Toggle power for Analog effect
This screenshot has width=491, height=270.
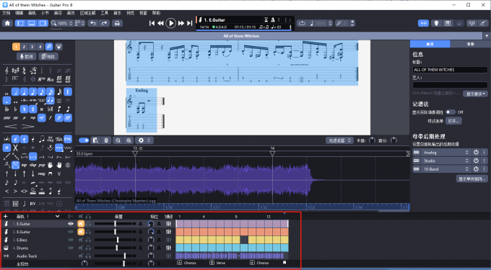point(476,153)
